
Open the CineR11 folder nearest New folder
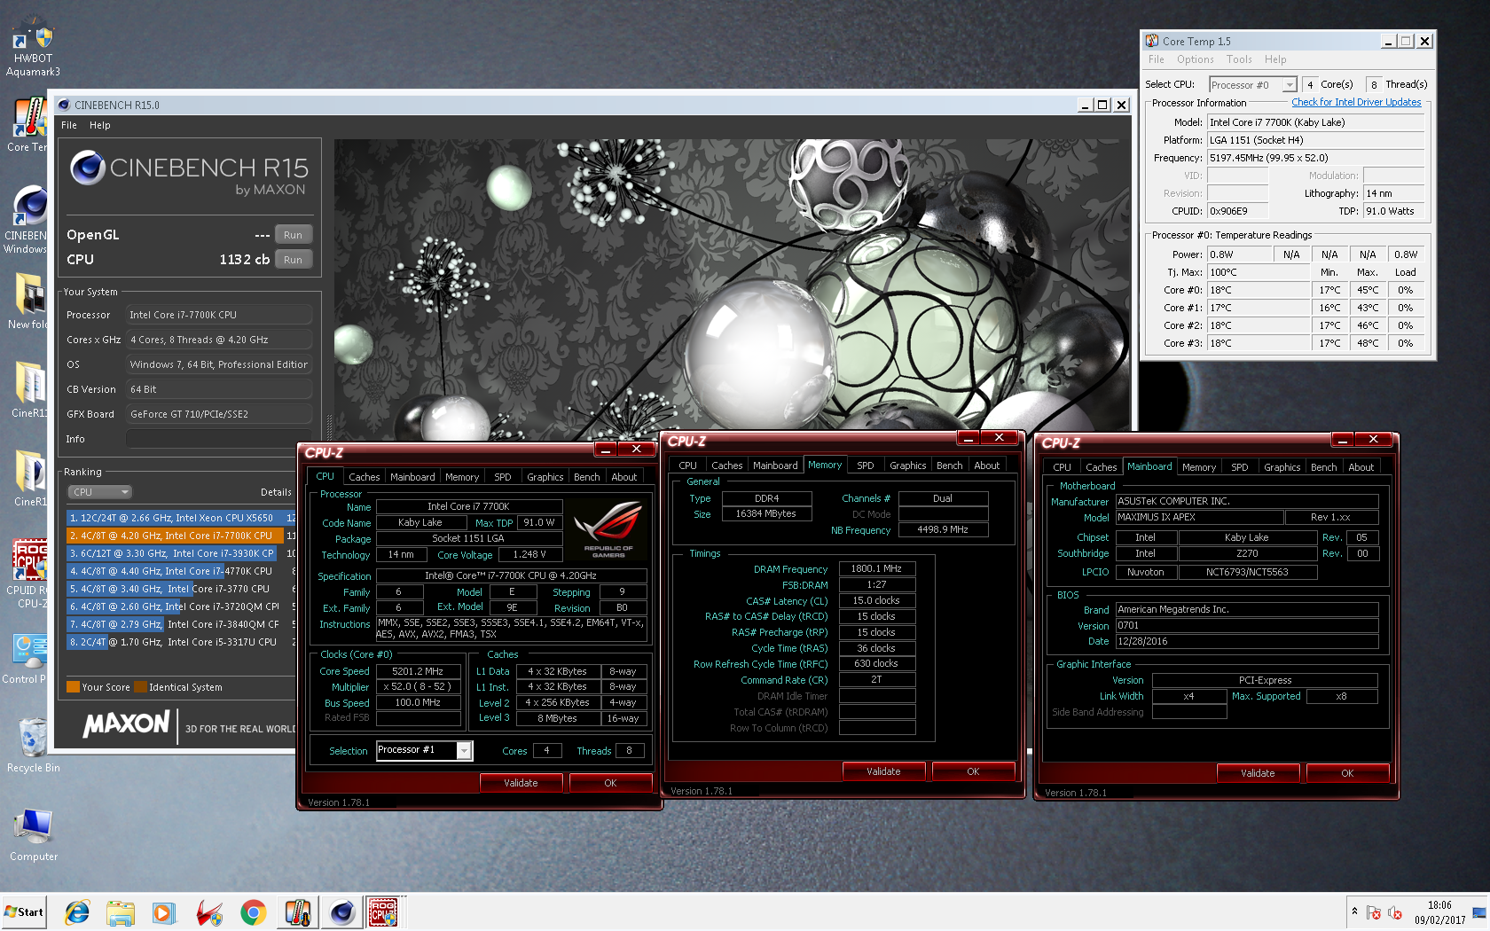(x=30, y=390)
